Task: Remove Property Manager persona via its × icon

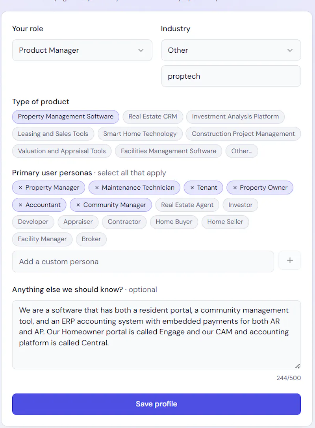Action: click(20, 188)
